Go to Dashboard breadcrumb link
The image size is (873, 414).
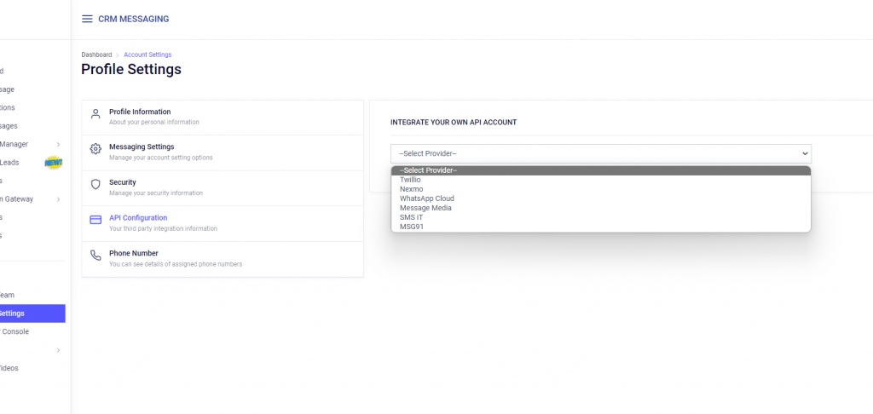(x=96, y=55)
